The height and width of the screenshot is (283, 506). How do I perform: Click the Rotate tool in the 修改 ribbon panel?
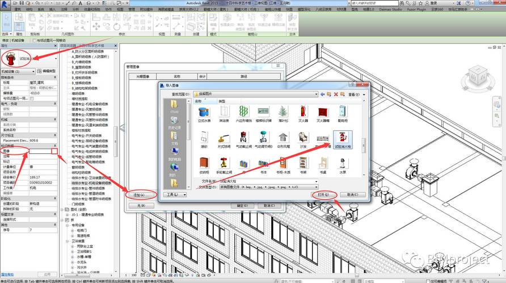(116, 27)
